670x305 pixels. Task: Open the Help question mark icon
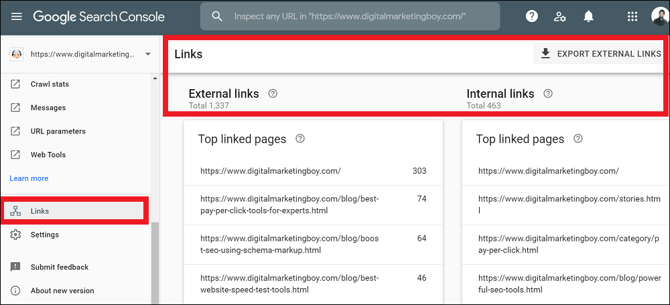tap(531, 17)
